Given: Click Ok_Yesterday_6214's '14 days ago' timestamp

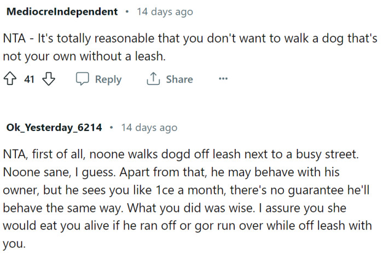Looking at the screenshot, I should (149, 128).
